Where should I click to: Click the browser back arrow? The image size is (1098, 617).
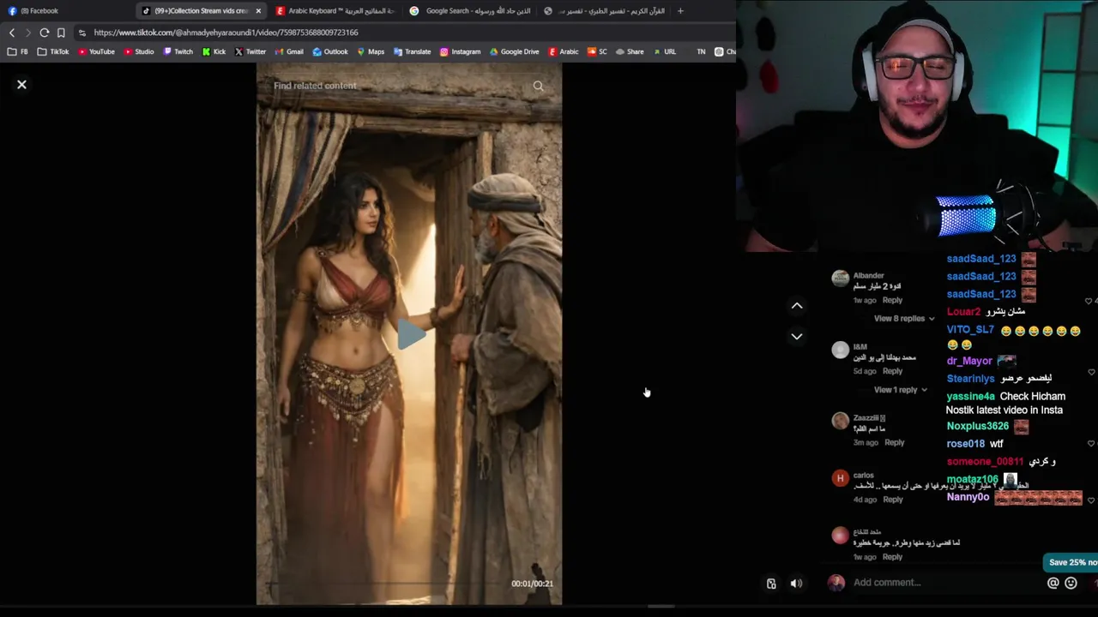point(12,33)
